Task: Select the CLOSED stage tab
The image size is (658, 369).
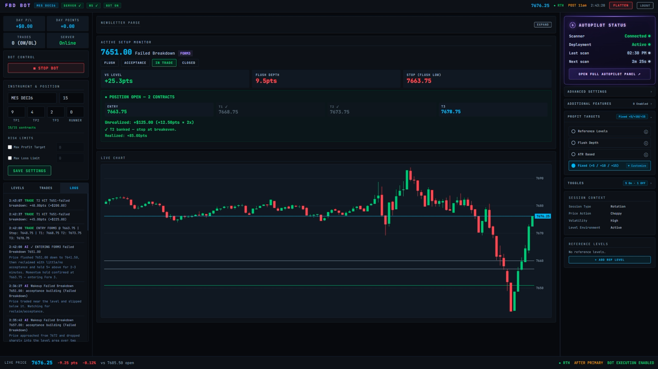Action: coord(189,63)
